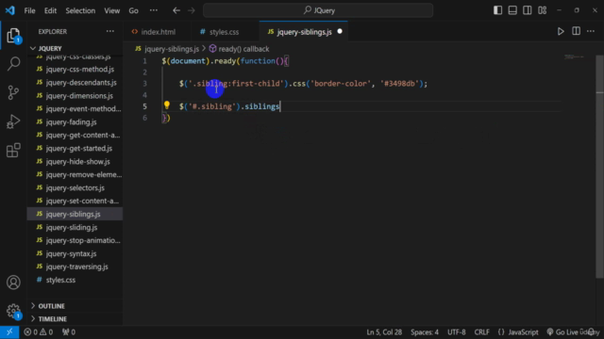Toggle the Secondary Side Bar layout icon
604x339 pixels.
(528, 10)
